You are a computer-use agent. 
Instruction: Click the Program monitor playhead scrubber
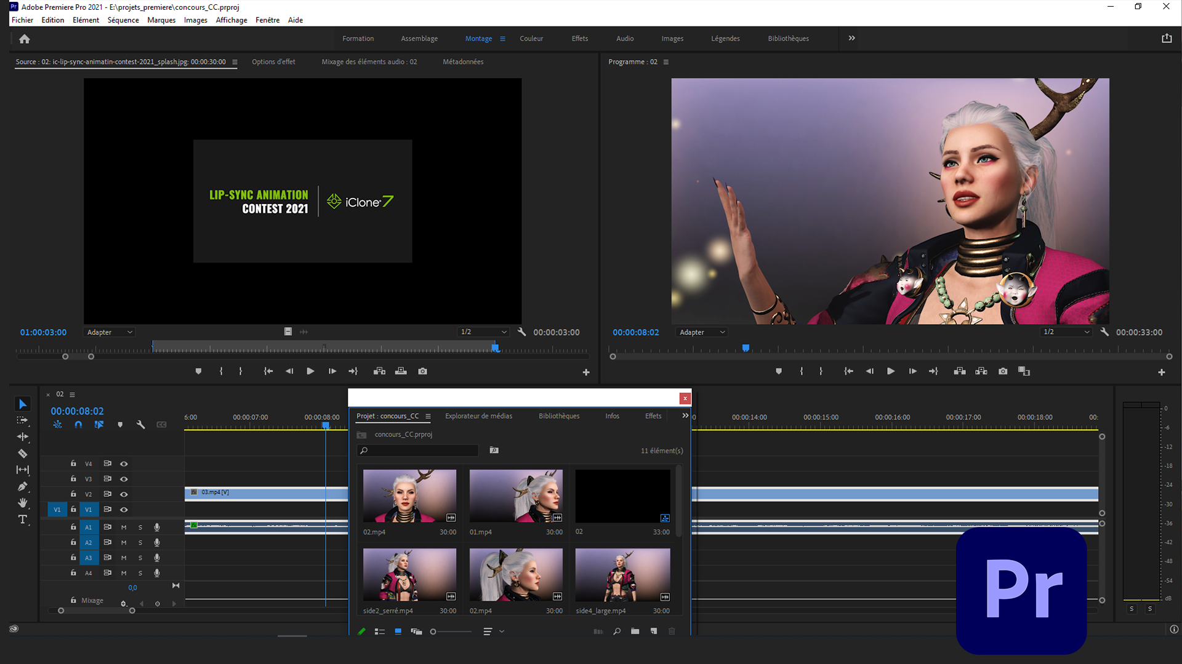(x=746, y=348)
